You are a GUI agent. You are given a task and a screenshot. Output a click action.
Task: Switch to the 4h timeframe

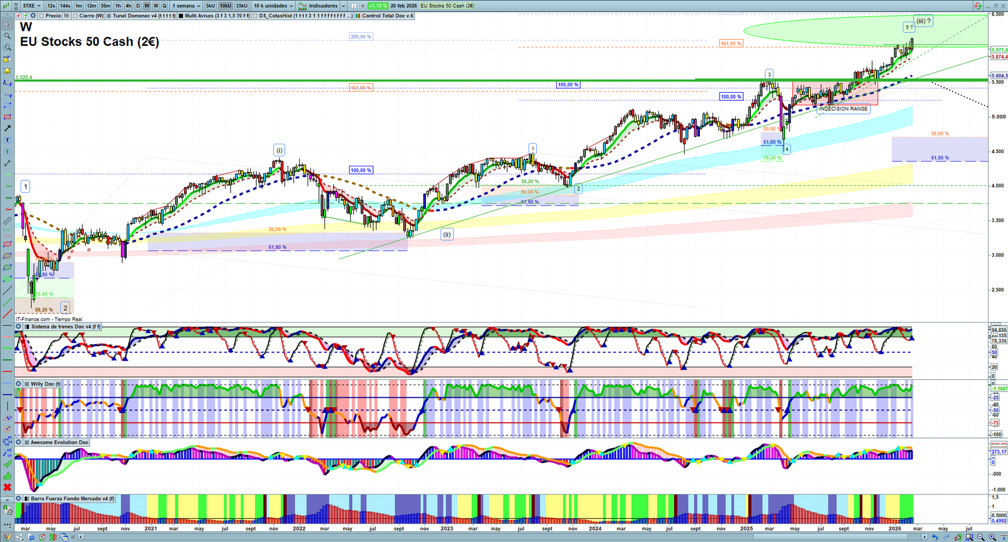(x=128, y=6)
